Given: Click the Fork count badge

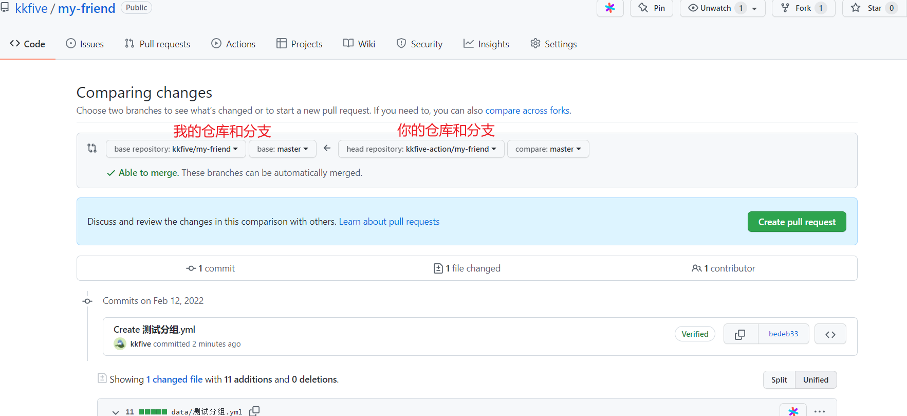Looking at the screenshot, I should coord(821,8).
